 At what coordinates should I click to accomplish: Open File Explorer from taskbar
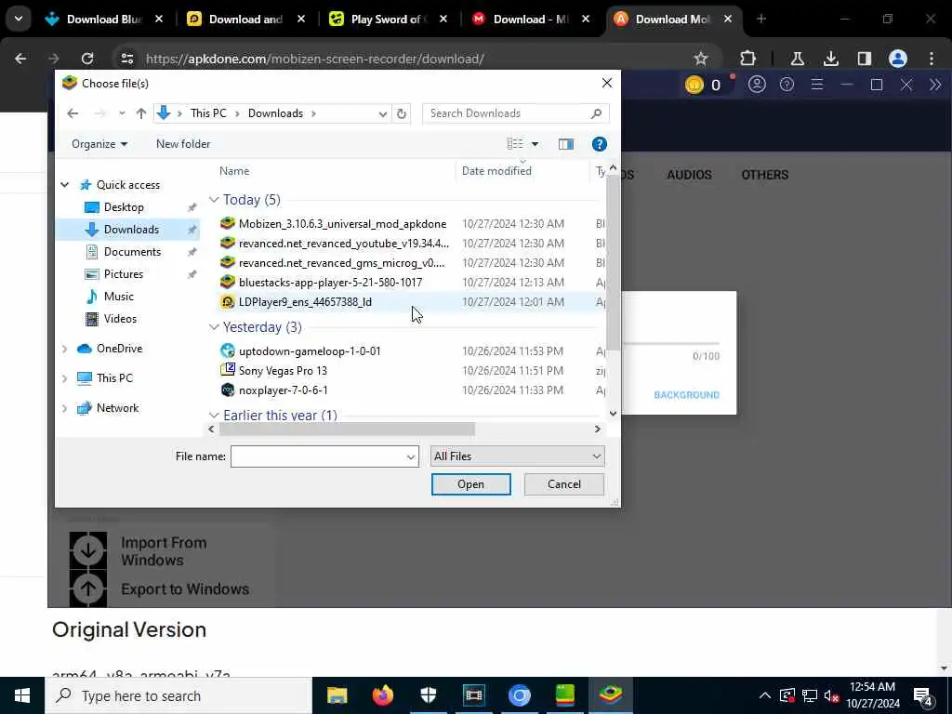point(337,695)
